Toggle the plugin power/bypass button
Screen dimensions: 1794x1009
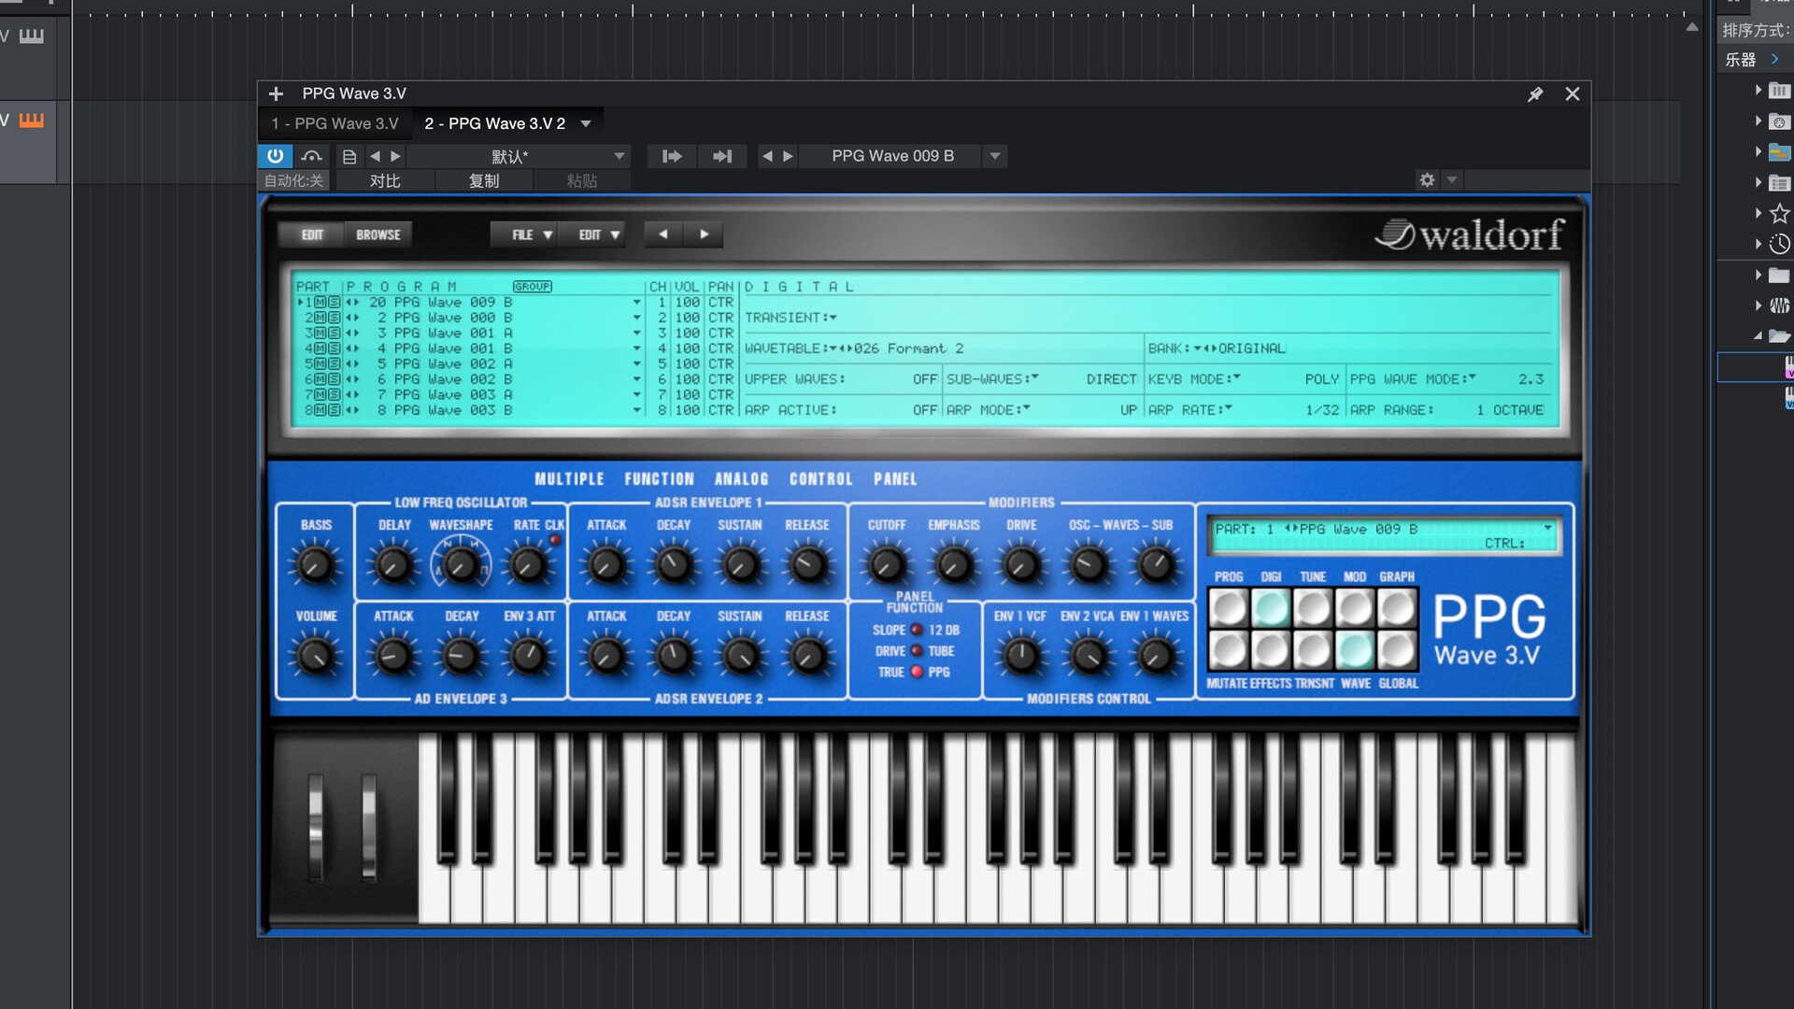(275, 156)
